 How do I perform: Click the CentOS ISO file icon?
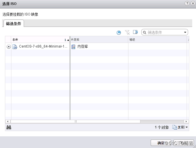(15, 46)
